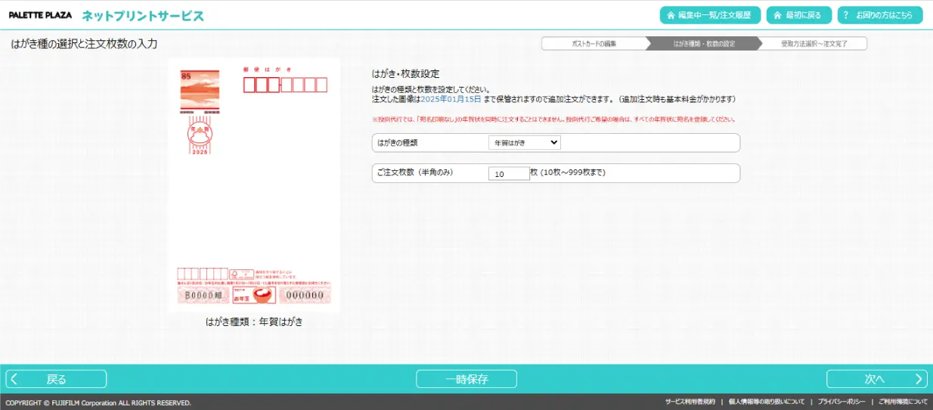Select the ポストカードの編集 step
The width and height of the screenshot is (933, 410).
(594, 44)
